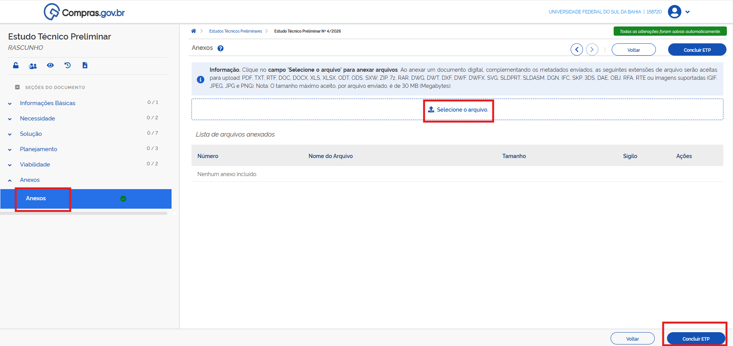Select the highlighted Anexos sub-item
The height and width of the screenshot is (346, 733).
tap(36, 198)
